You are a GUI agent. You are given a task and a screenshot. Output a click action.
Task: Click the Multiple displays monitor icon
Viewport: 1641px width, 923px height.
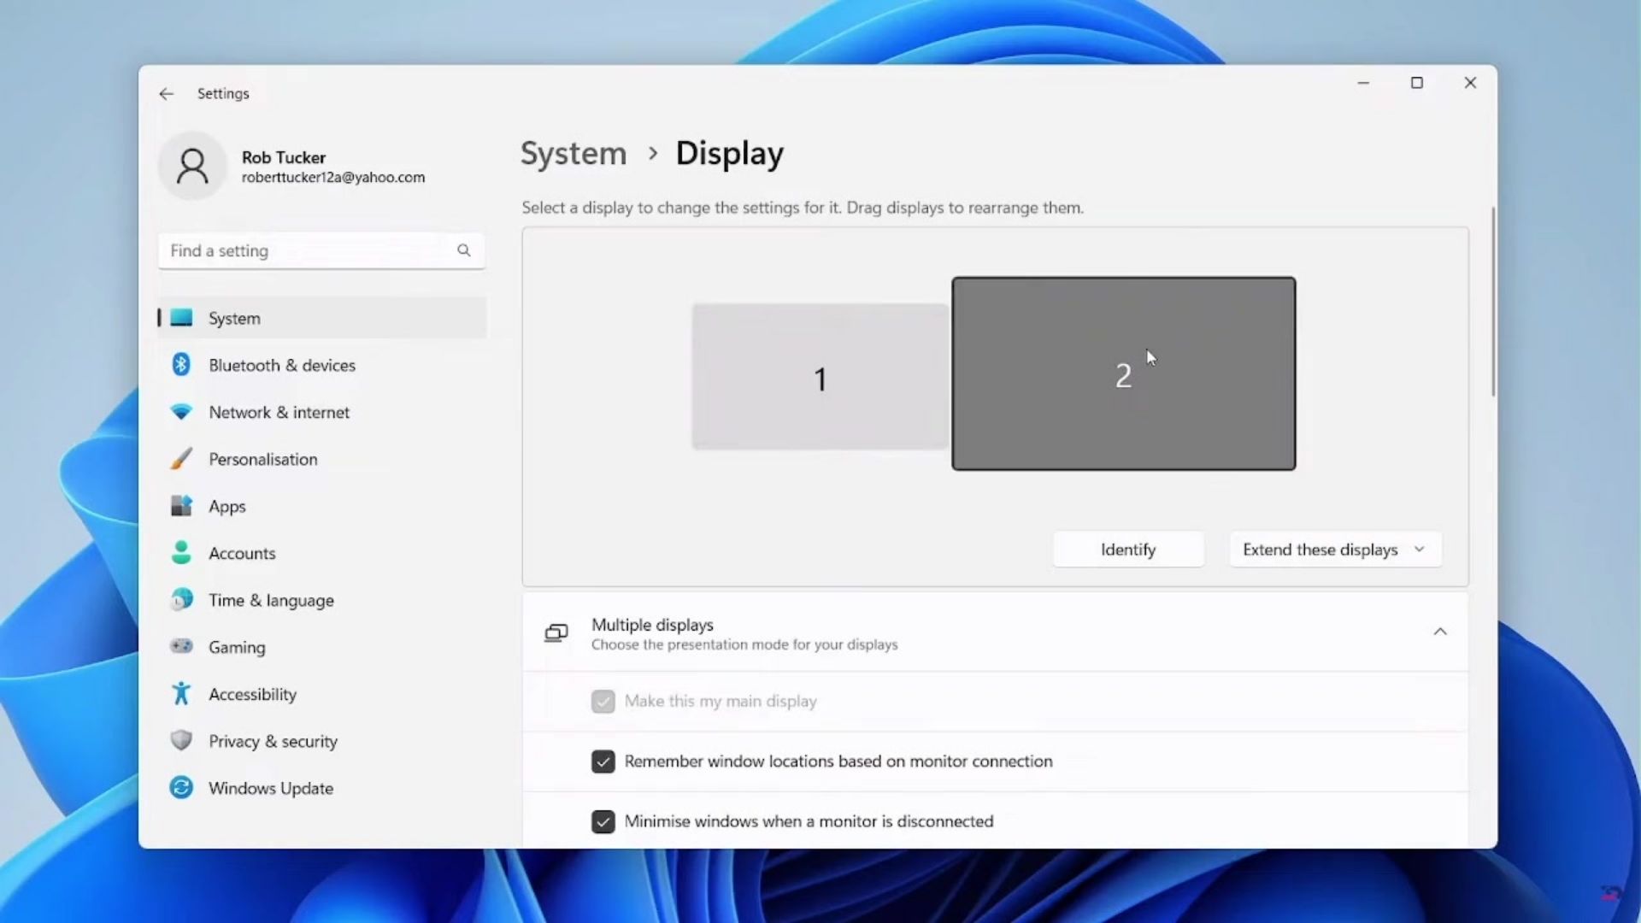pos(556,633)
